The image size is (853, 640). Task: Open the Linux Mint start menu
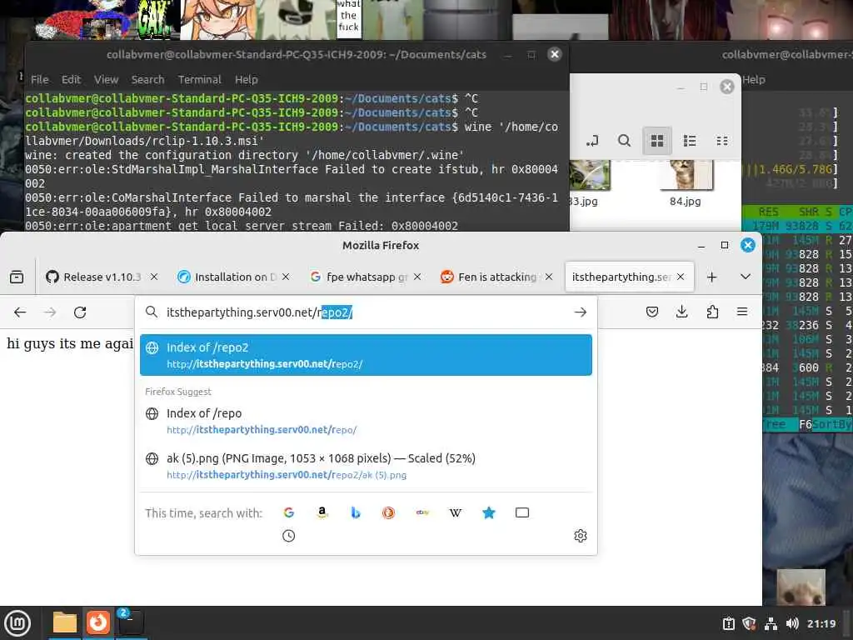(17, 623)
